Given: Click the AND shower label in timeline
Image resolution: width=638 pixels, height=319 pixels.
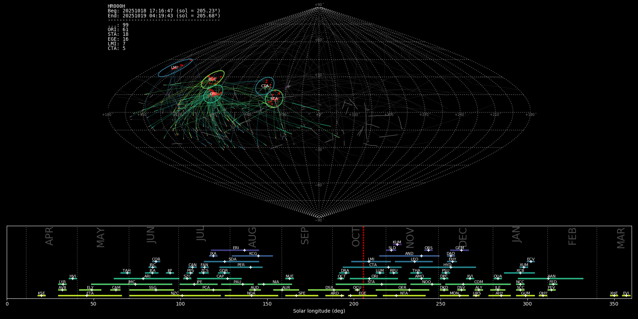Looking at the screenshot, I should tap(409, 254).
